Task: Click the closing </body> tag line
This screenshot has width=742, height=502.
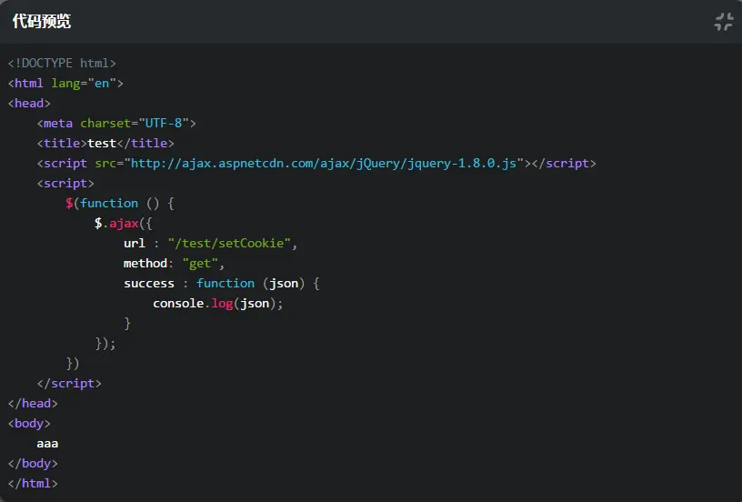Action: [33, 463]
